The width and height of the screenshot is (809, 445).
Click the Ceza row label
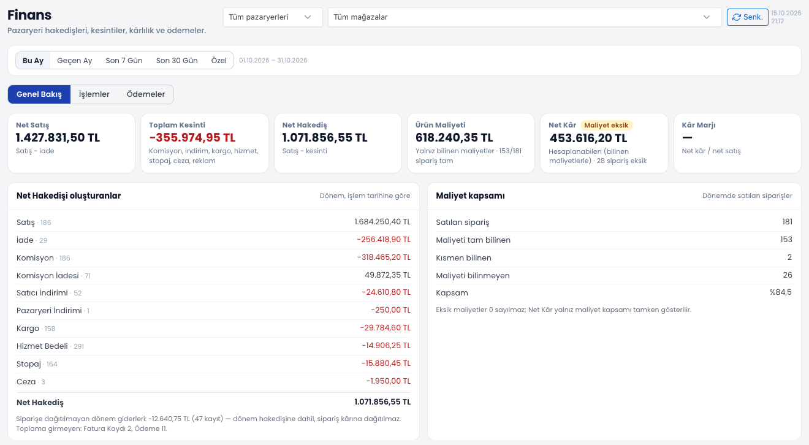[26, 381]
